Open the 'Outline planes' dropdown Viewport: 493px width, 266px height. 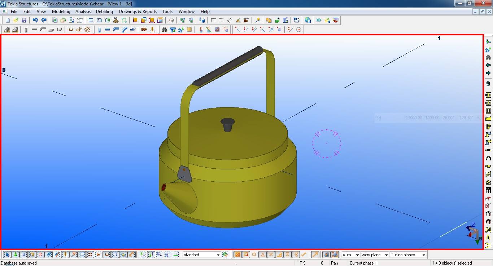(x=424, y=255)
